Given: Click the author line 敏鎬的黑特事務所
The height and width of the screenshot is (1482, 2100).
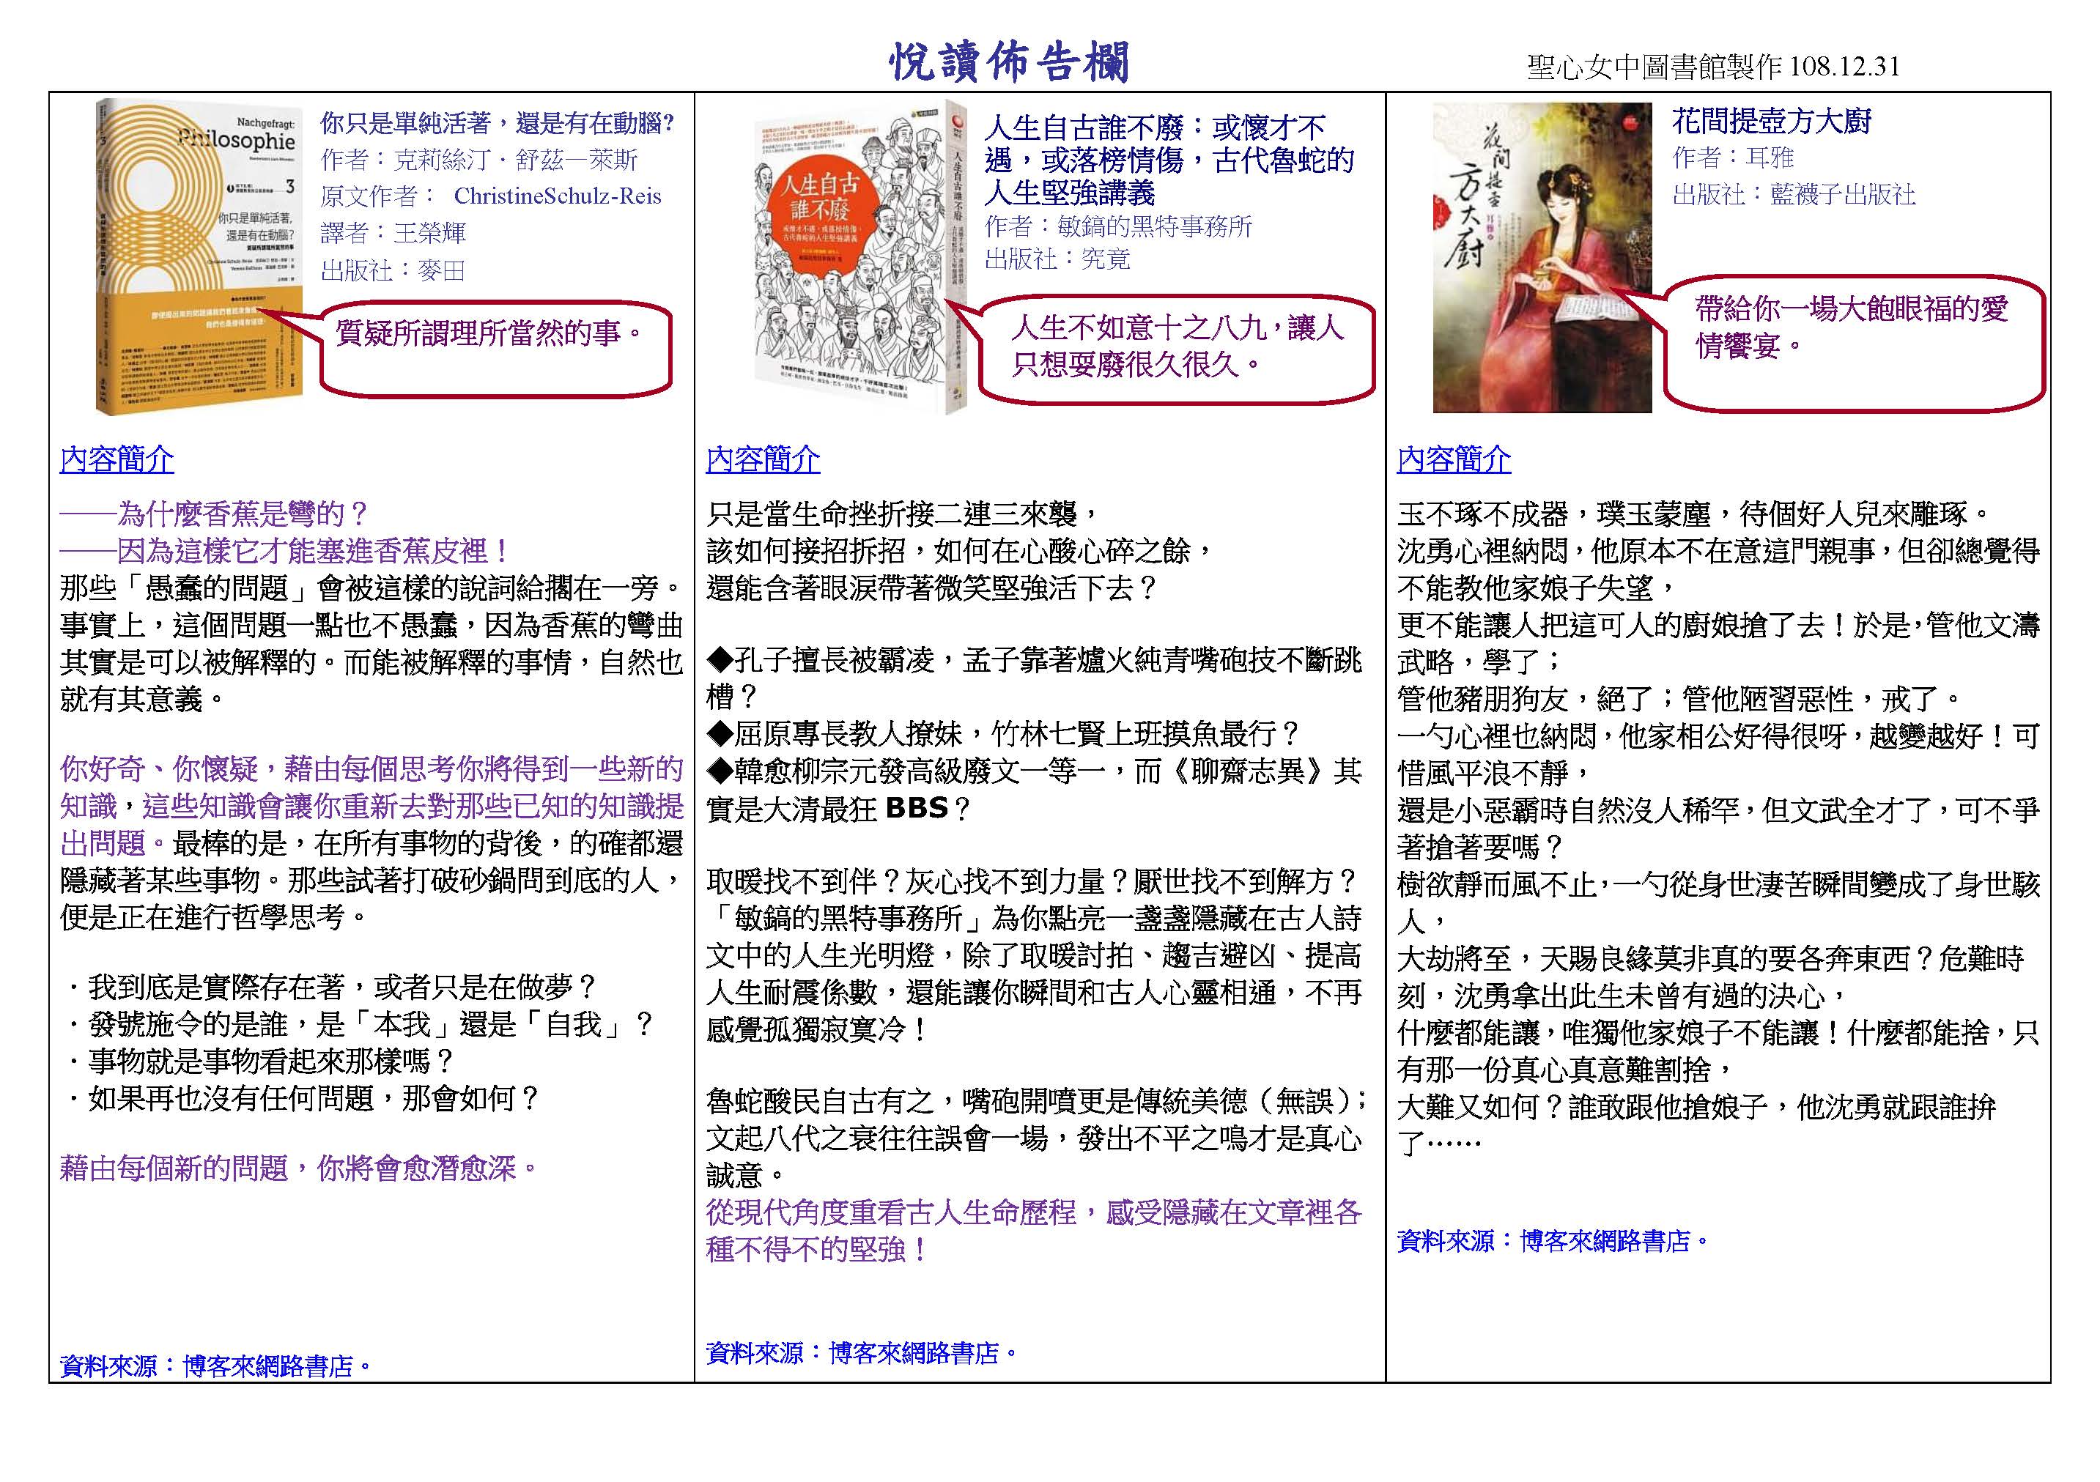Looking at the screenshot, I should [1119, 226].
